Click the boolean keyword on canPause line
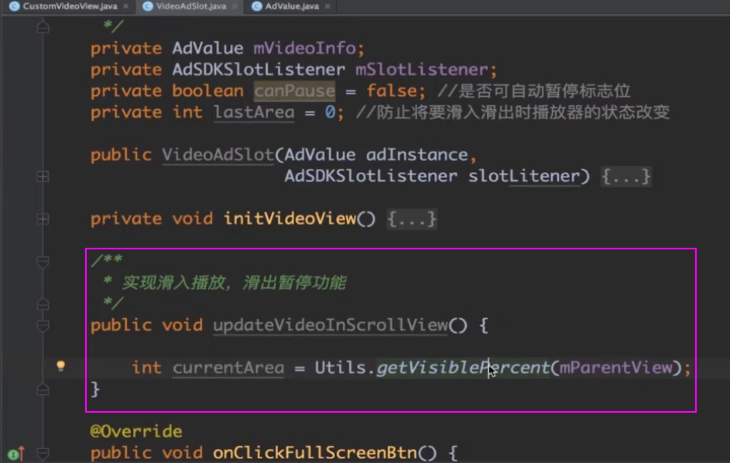The image size is (730, 463). click(x=207, y=91)
